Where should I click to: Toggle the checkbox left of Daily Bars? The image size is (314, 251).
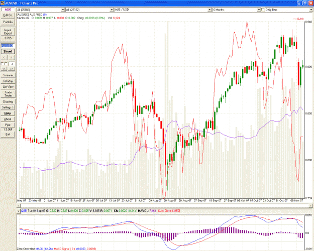point(263,10)
